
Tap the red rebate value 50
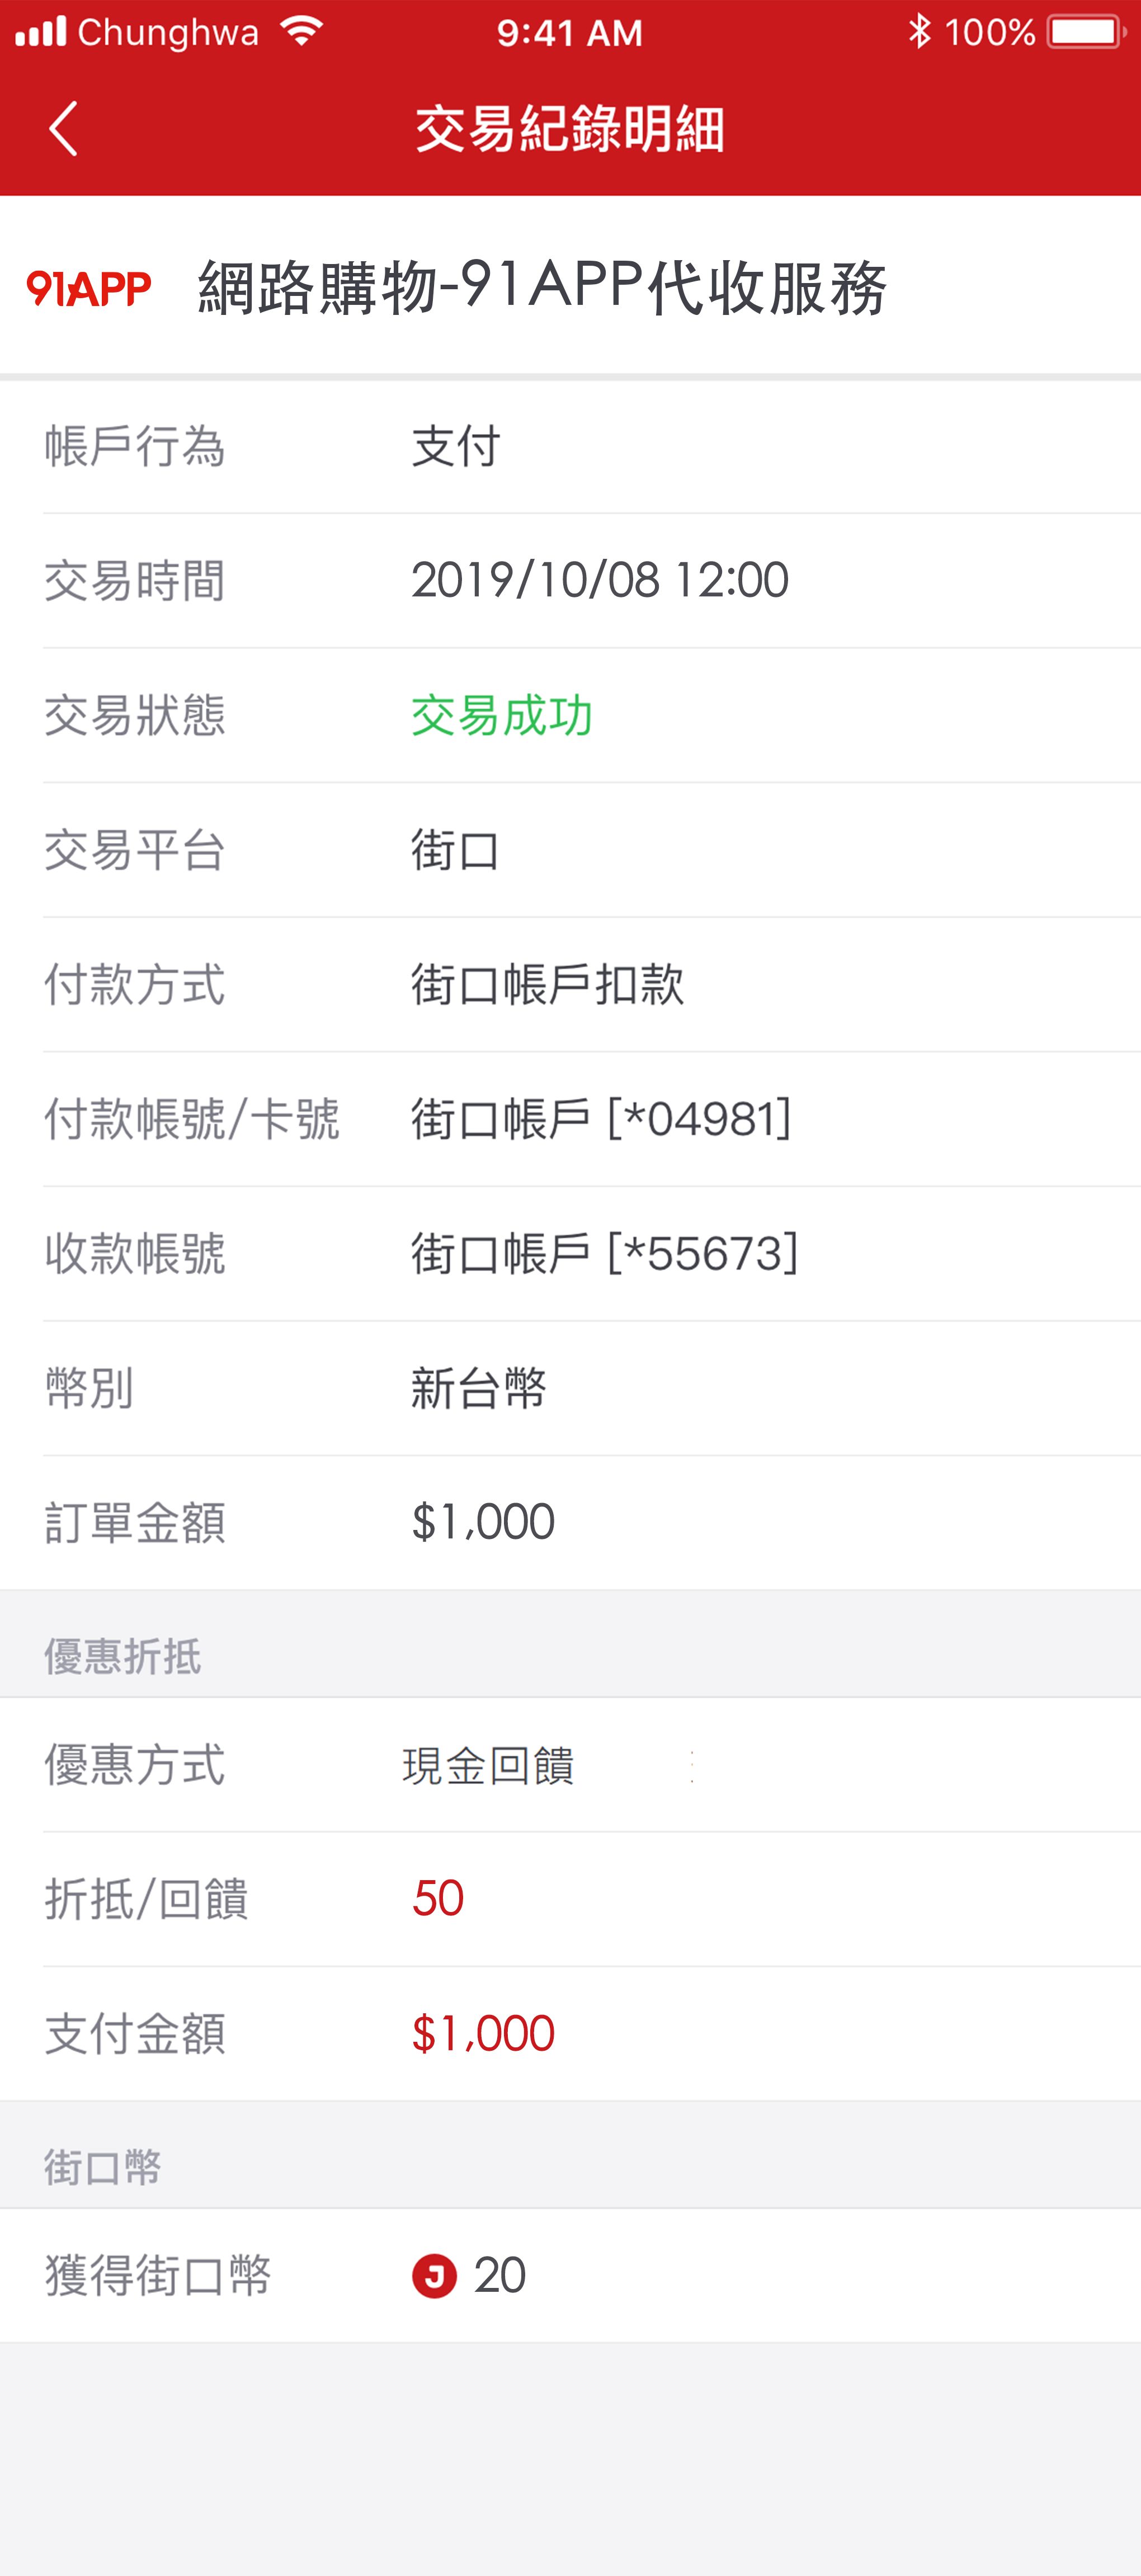tap(438, 1899)
